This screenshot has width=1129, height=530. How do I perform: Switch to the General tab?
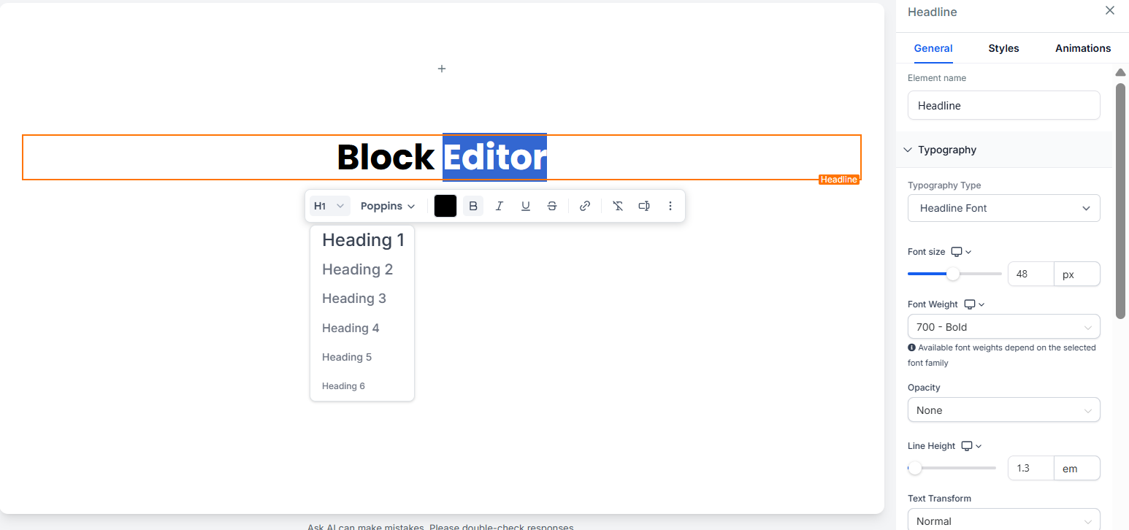933,48
